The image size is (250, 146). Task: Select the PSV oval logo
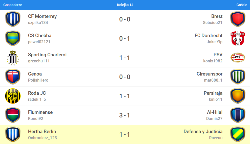[238, 58]
